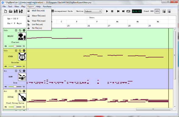Export to mid via toolbar arrow

pos(164,11)
